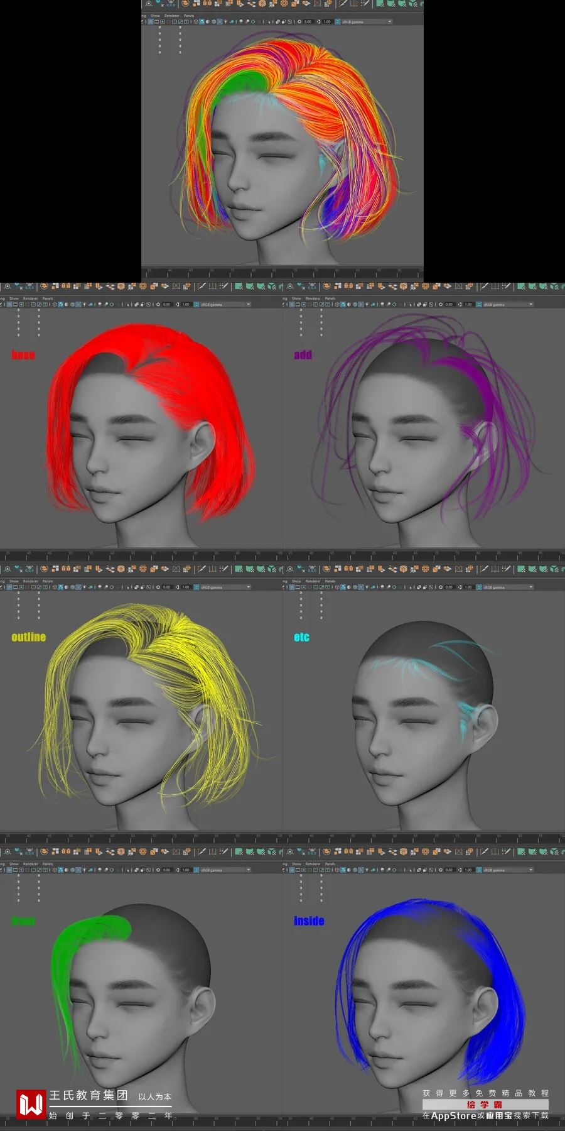Toggle X-ray mode in top multicolor viewport

click(277, 21)
